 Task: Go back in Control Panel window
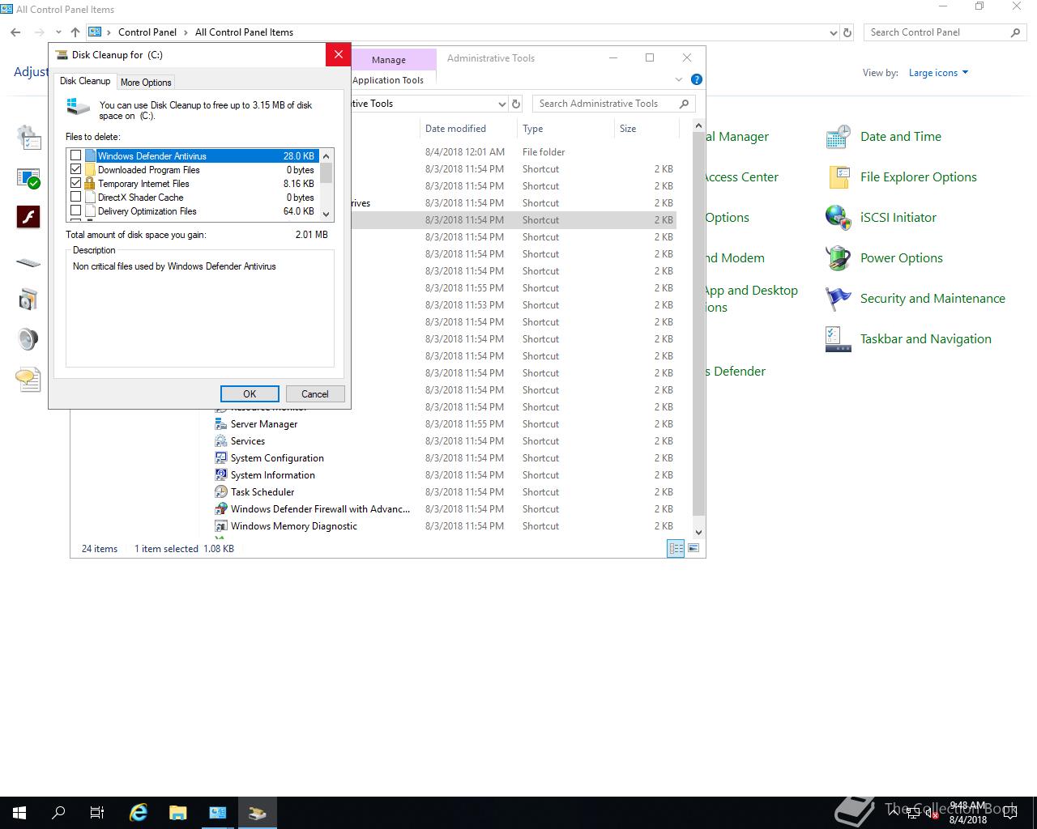[15, 32]
